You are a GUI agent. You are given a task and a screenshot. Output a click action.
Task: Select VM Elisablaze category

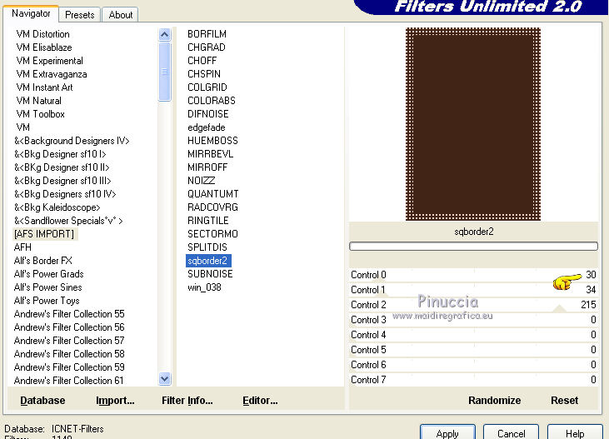(x=44, y=47)
